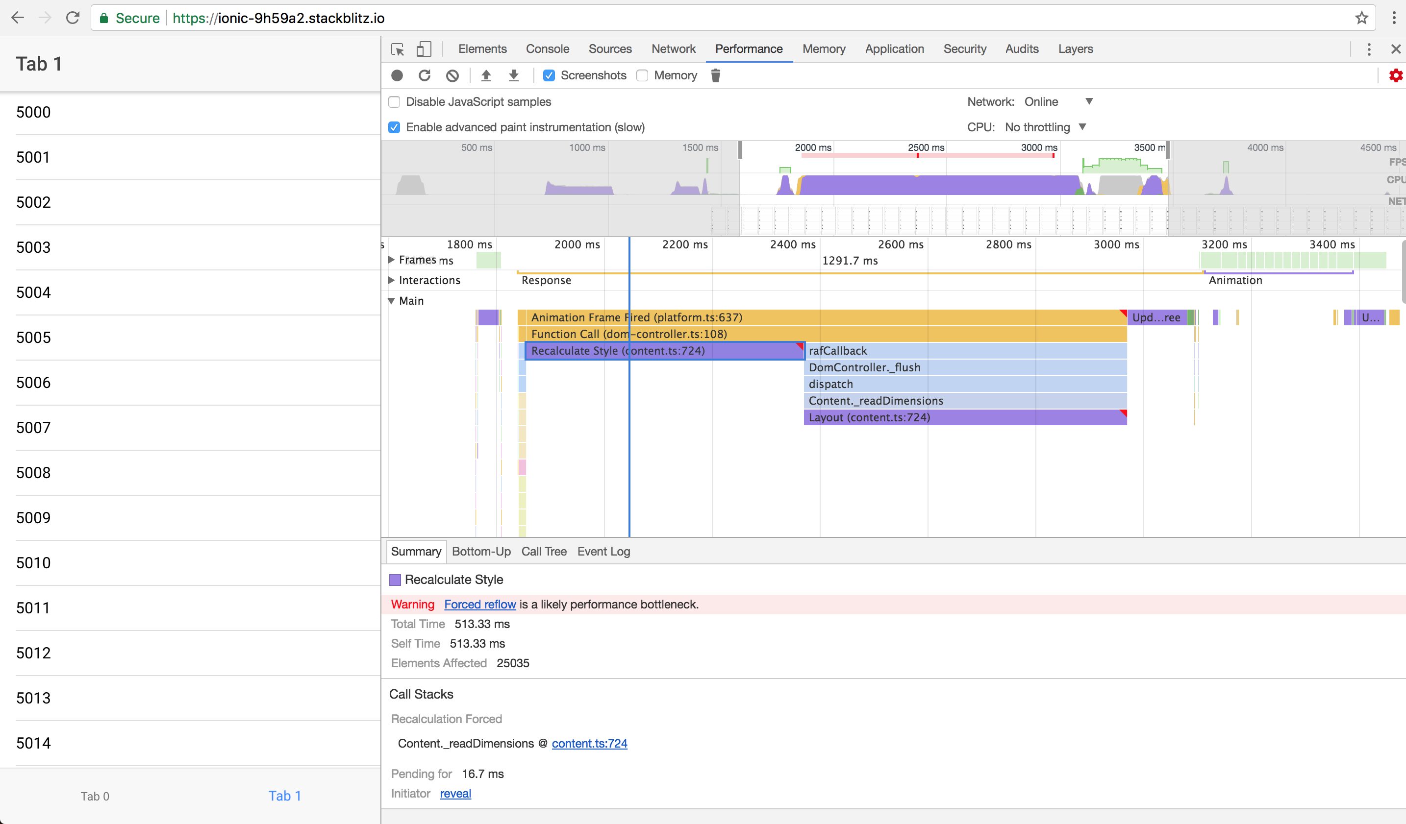The height and width of the screenshot is (824, 1406).
Task: Click the reveal link next to Initiator
Action: tap(455, 793)
